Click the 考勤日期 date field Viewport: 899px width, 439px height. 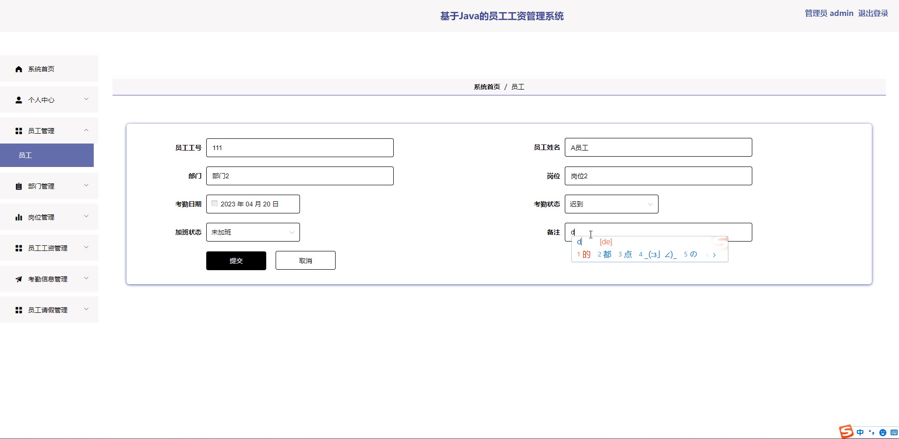click(253, 204)
